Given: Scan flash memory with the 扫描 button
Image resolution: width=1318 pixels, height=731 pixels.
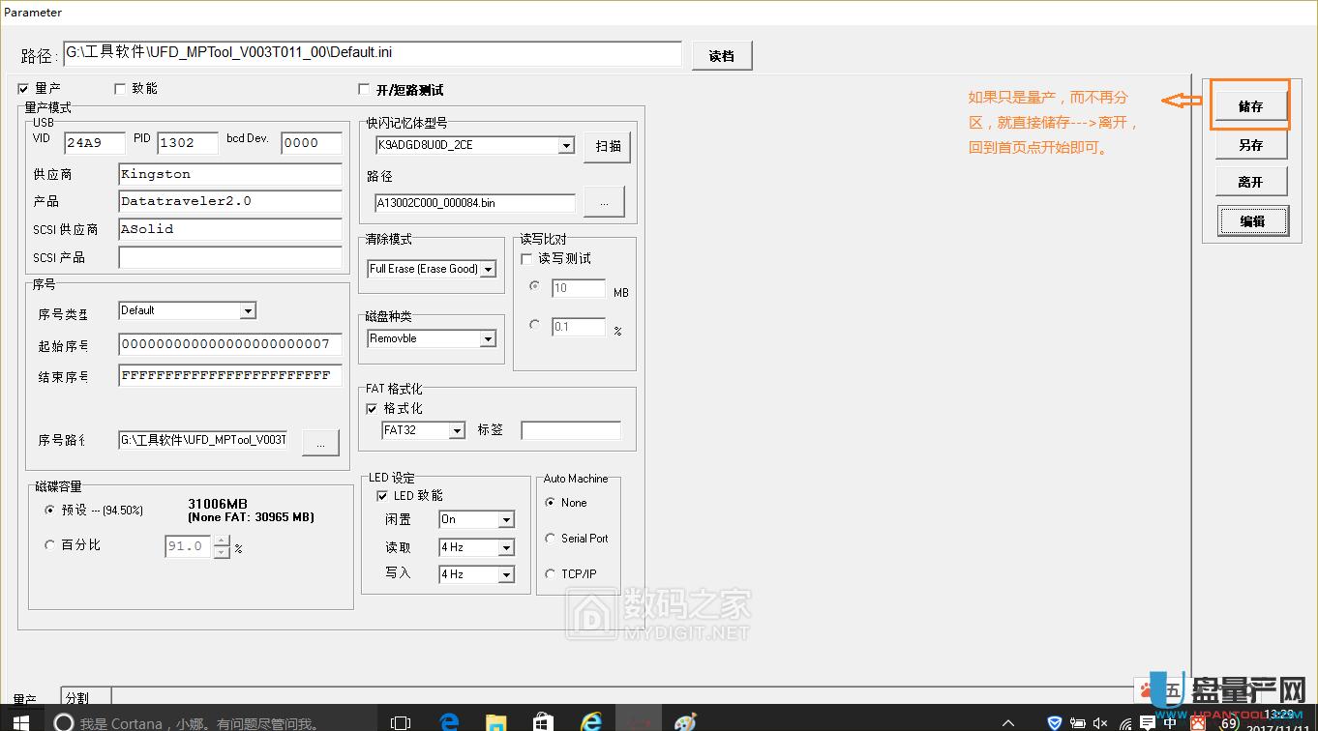Looking at the screenshot, I should (x=607, y=147).
